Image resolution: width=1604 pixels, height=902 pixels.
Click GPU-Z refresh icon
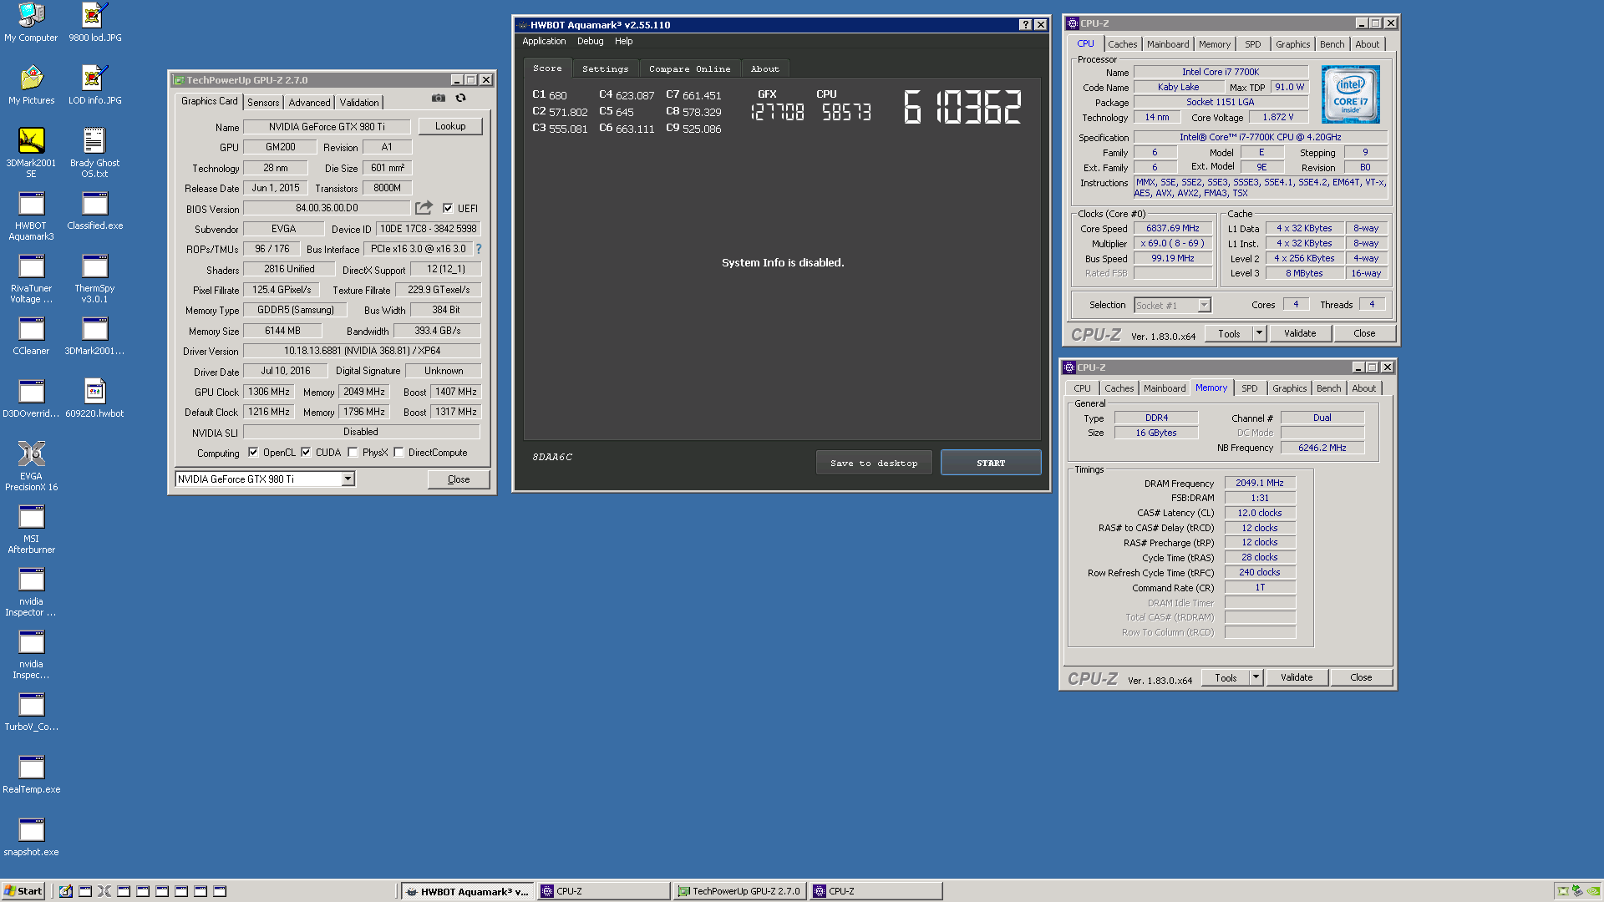460,98
